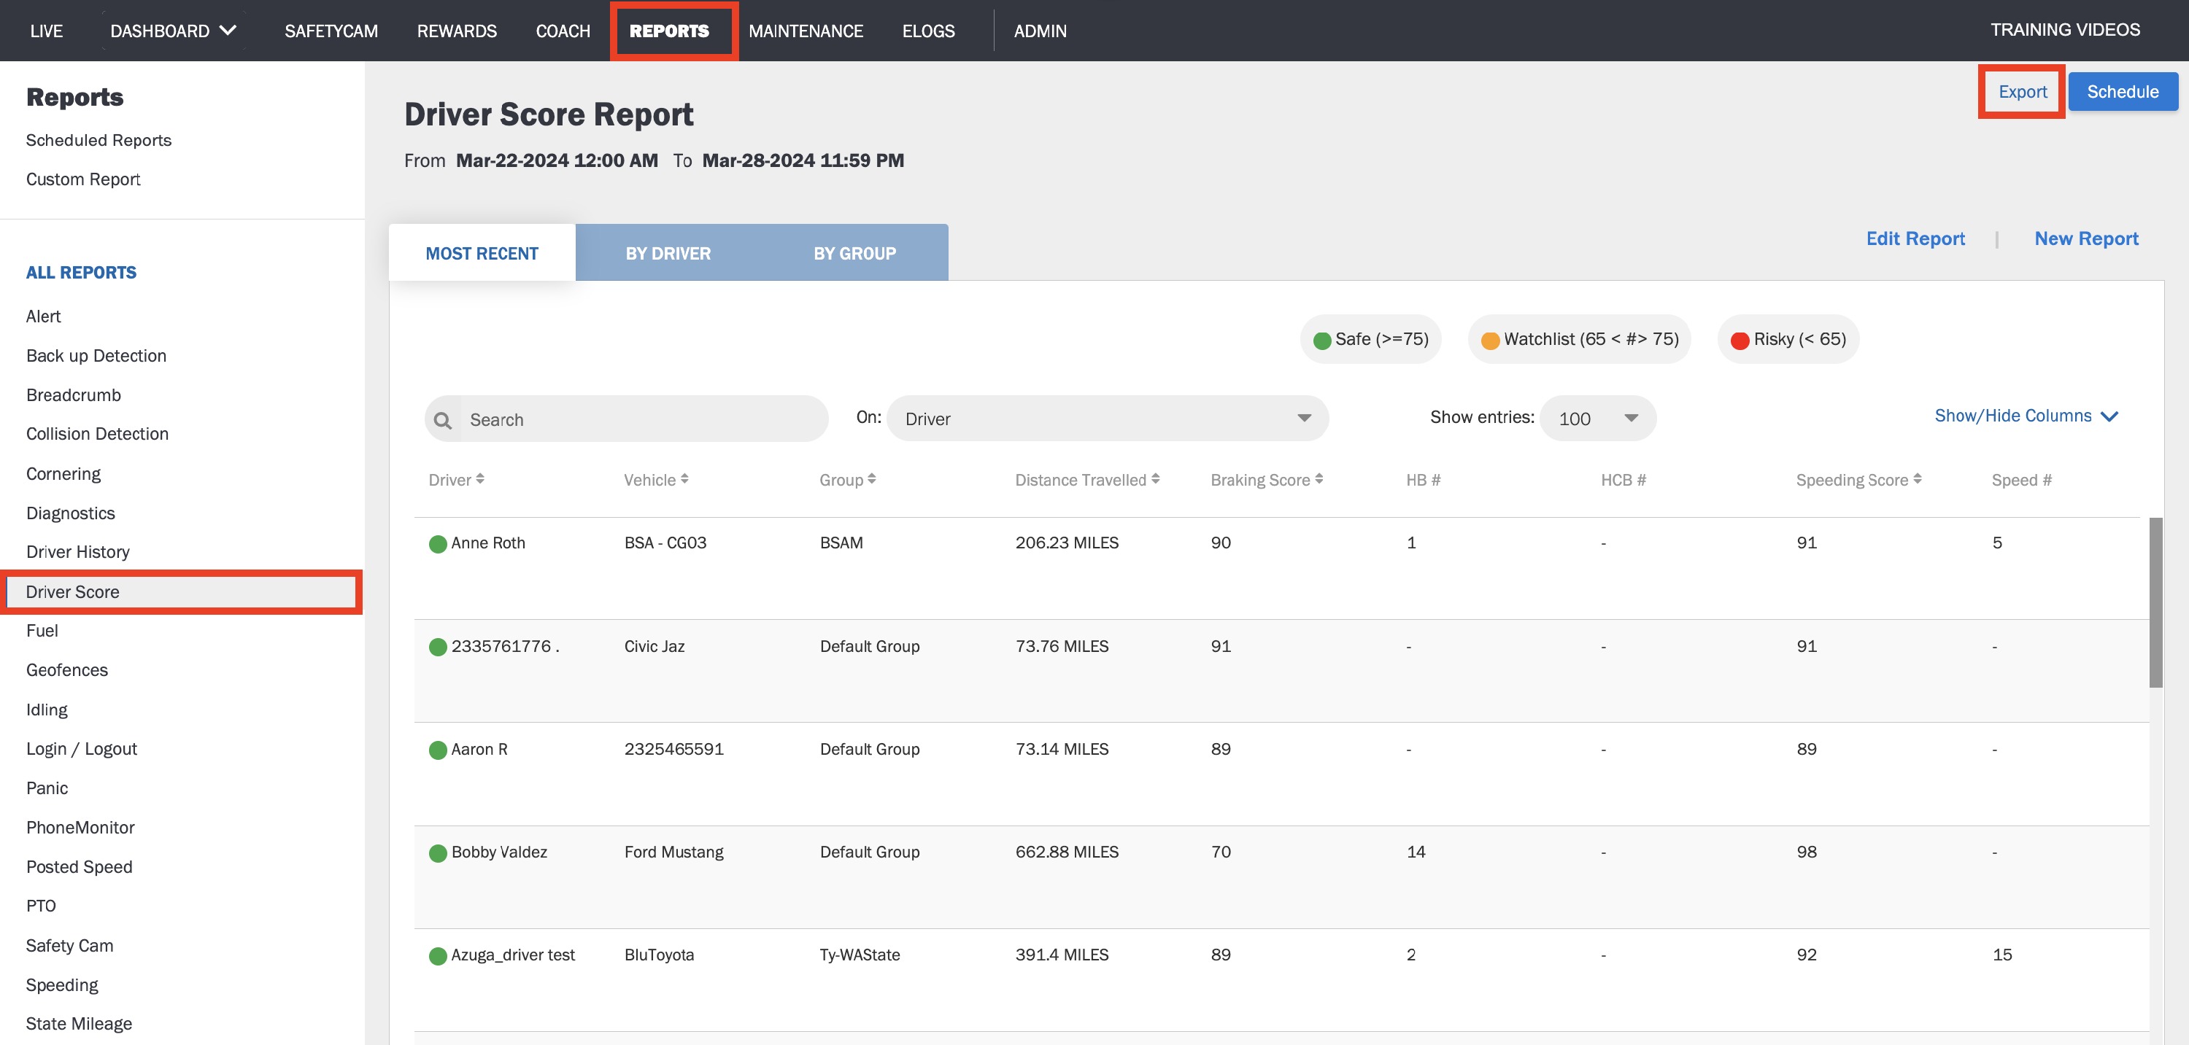Click Aaron R's green status dot
This screenshot has width=2189, height=1045.
click(438, 750)
